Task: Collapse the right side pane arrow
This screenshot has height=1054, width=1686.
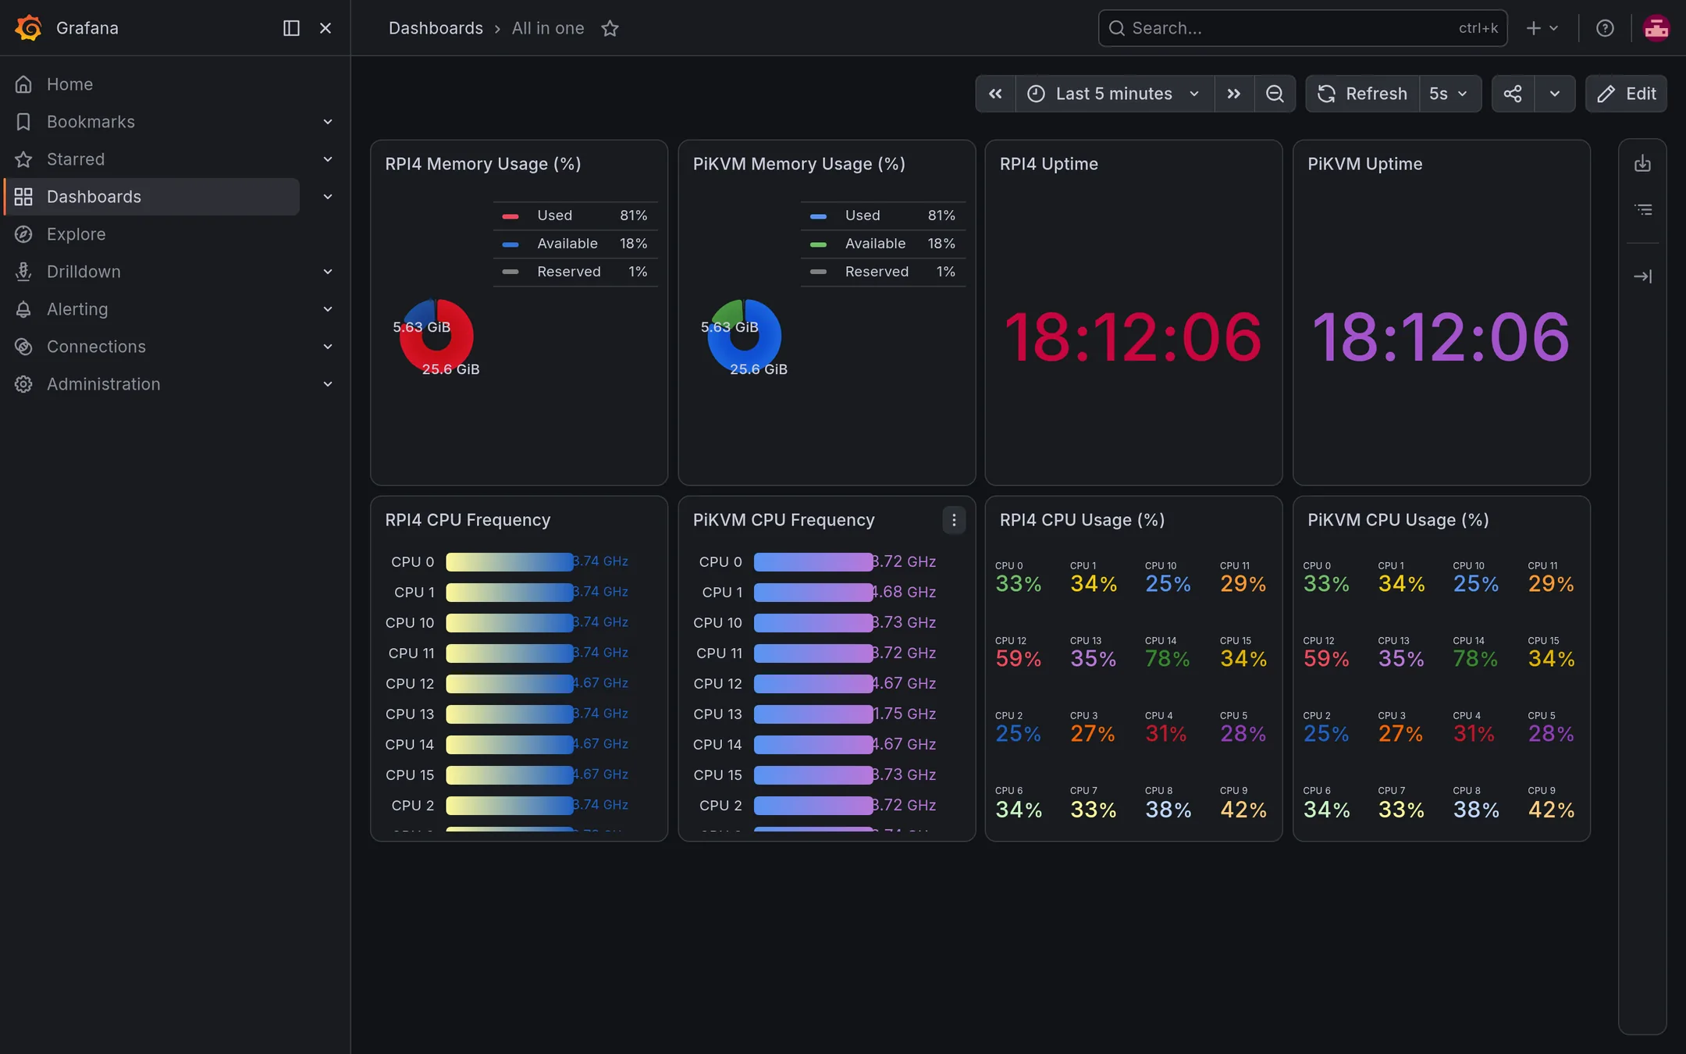Action: pyautogui.click(x=1643, y=276)
